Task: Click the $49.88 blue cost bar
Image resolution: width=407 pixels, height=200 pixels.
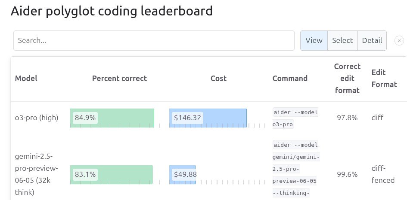Action: click(183, 175)
